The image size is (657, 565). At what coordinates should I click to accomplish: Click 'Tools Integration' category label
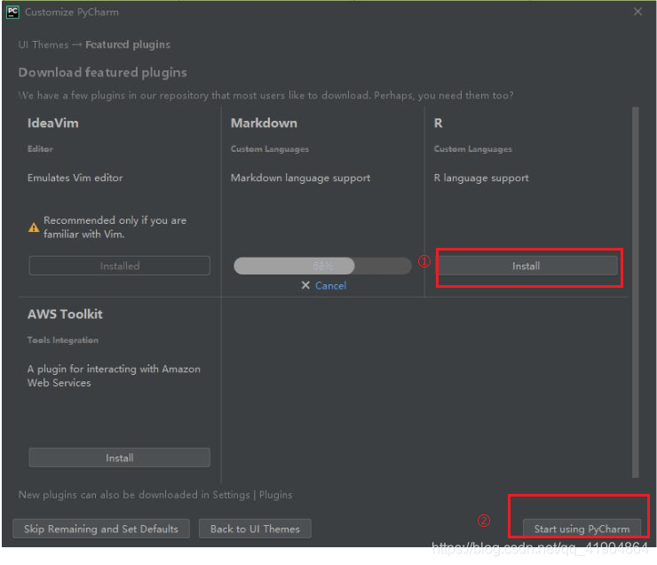coord(63,340)
